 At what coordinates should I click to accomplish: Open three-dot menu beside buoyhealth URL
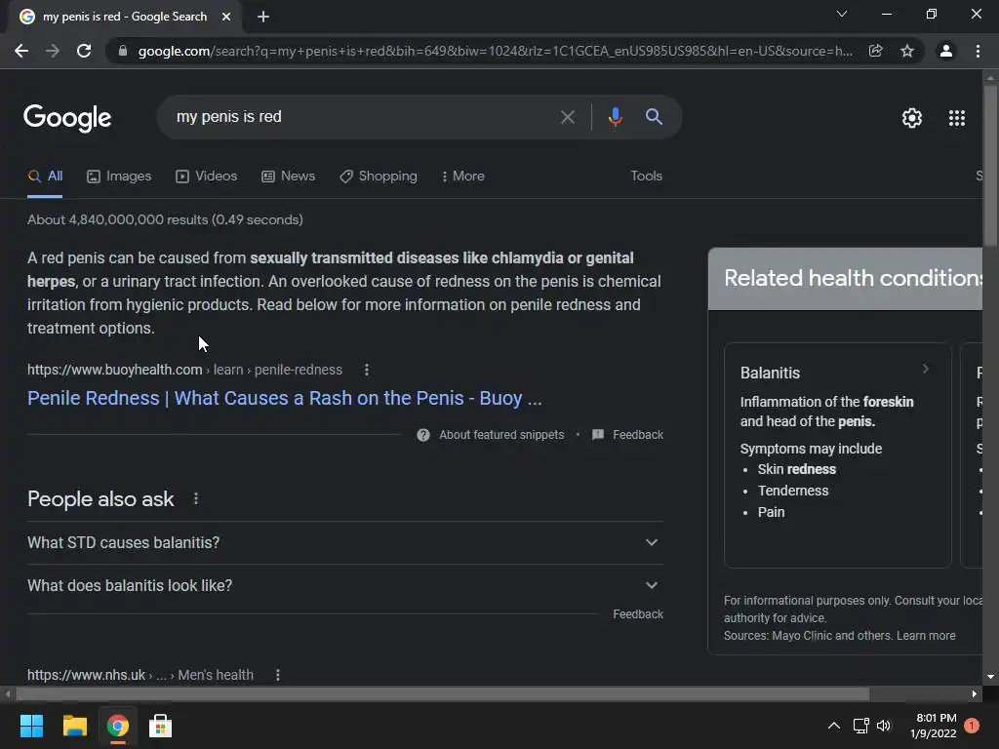367,370
